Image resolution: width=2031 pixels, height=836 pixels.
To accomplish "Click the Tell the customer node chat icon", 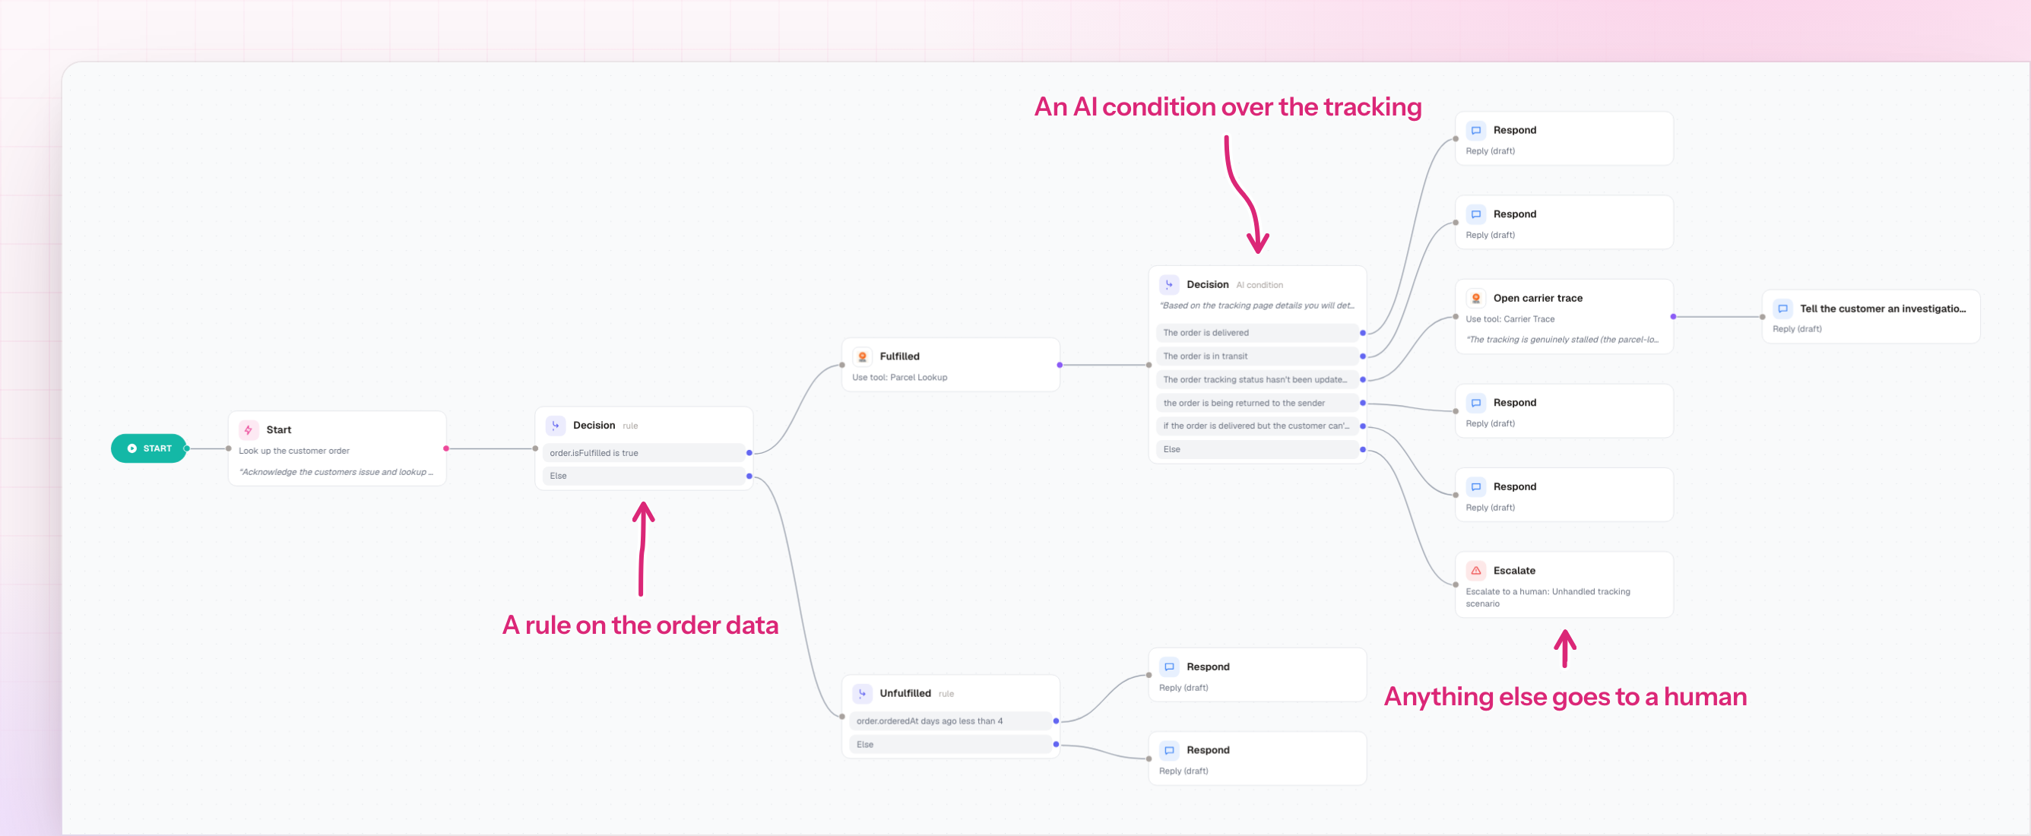I will pos(1782,309).
